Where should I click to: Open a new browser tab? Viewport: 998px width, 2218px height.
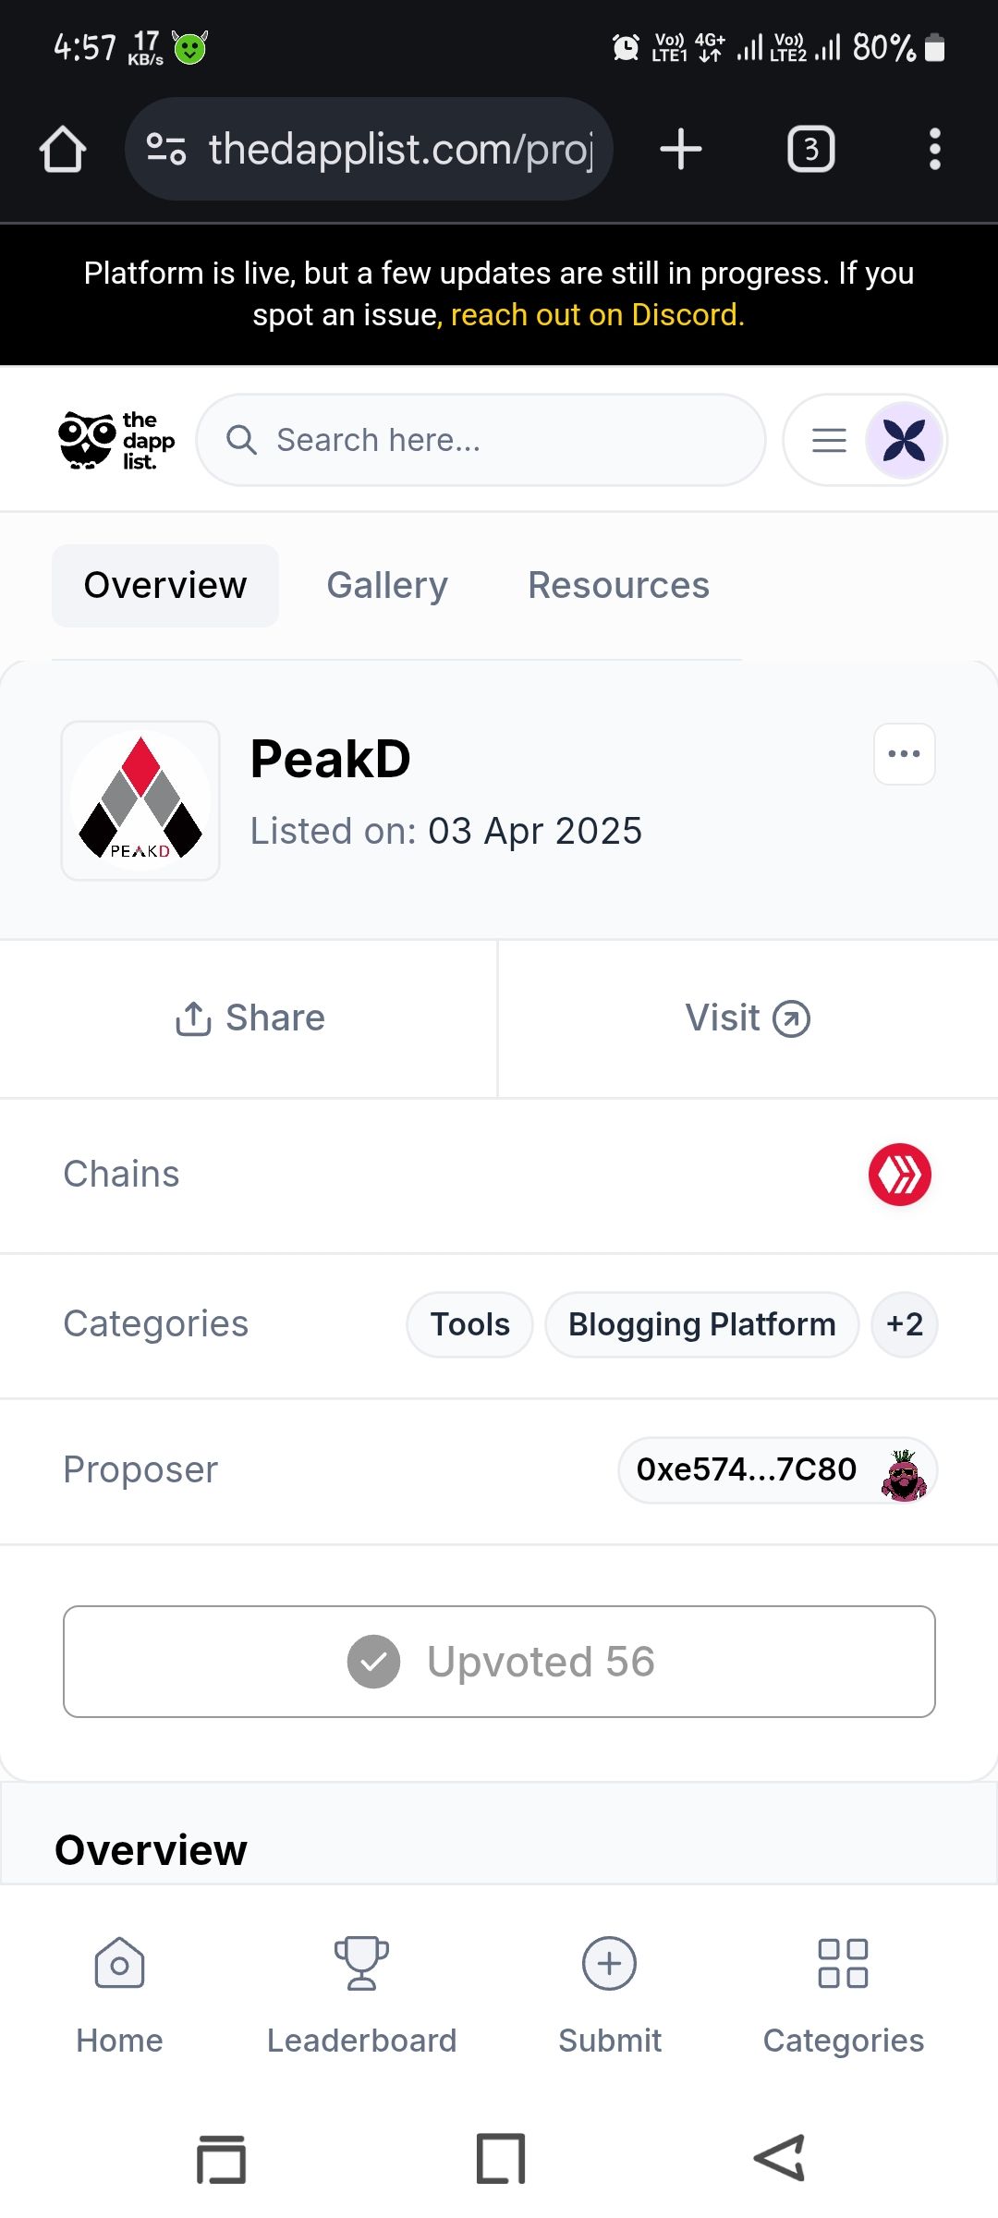[x=681, y=149]
